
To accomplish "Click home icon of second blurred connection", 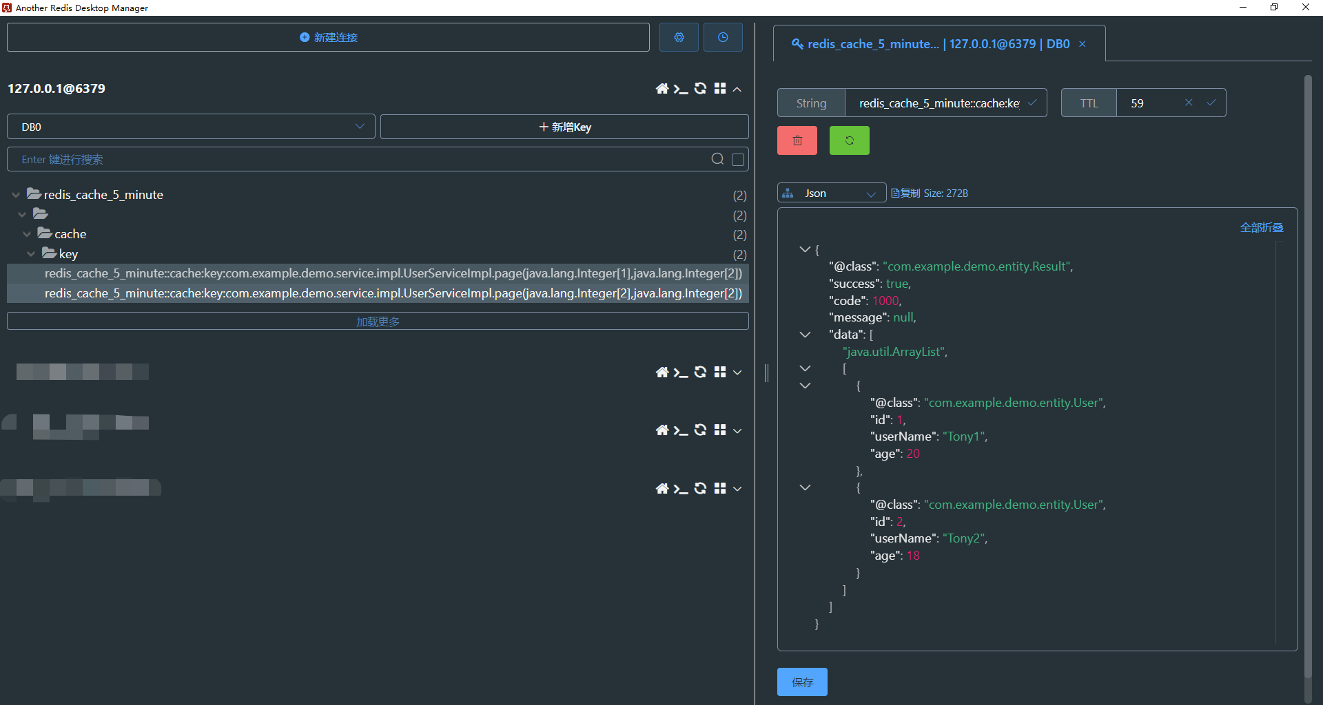I will coord(662,430).
